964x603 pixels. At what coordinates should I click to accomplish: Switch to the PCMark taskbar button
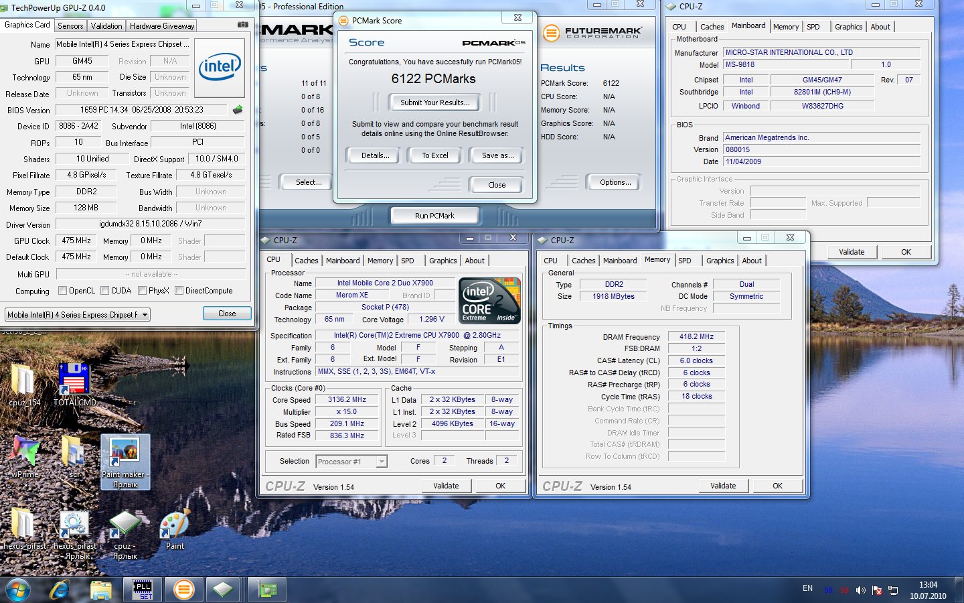coord(183,590)
